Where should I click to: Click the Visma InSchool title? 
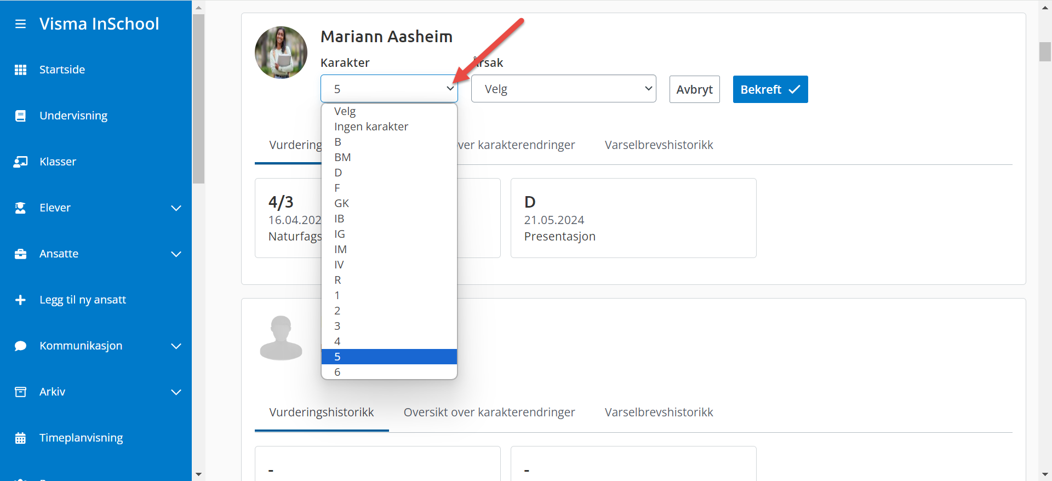pyautogui.click(x=99, y=24)
